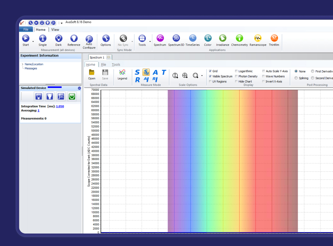Switch to the View ribbon tab
This screenshot has width=333, height=246.
point(55,29)
